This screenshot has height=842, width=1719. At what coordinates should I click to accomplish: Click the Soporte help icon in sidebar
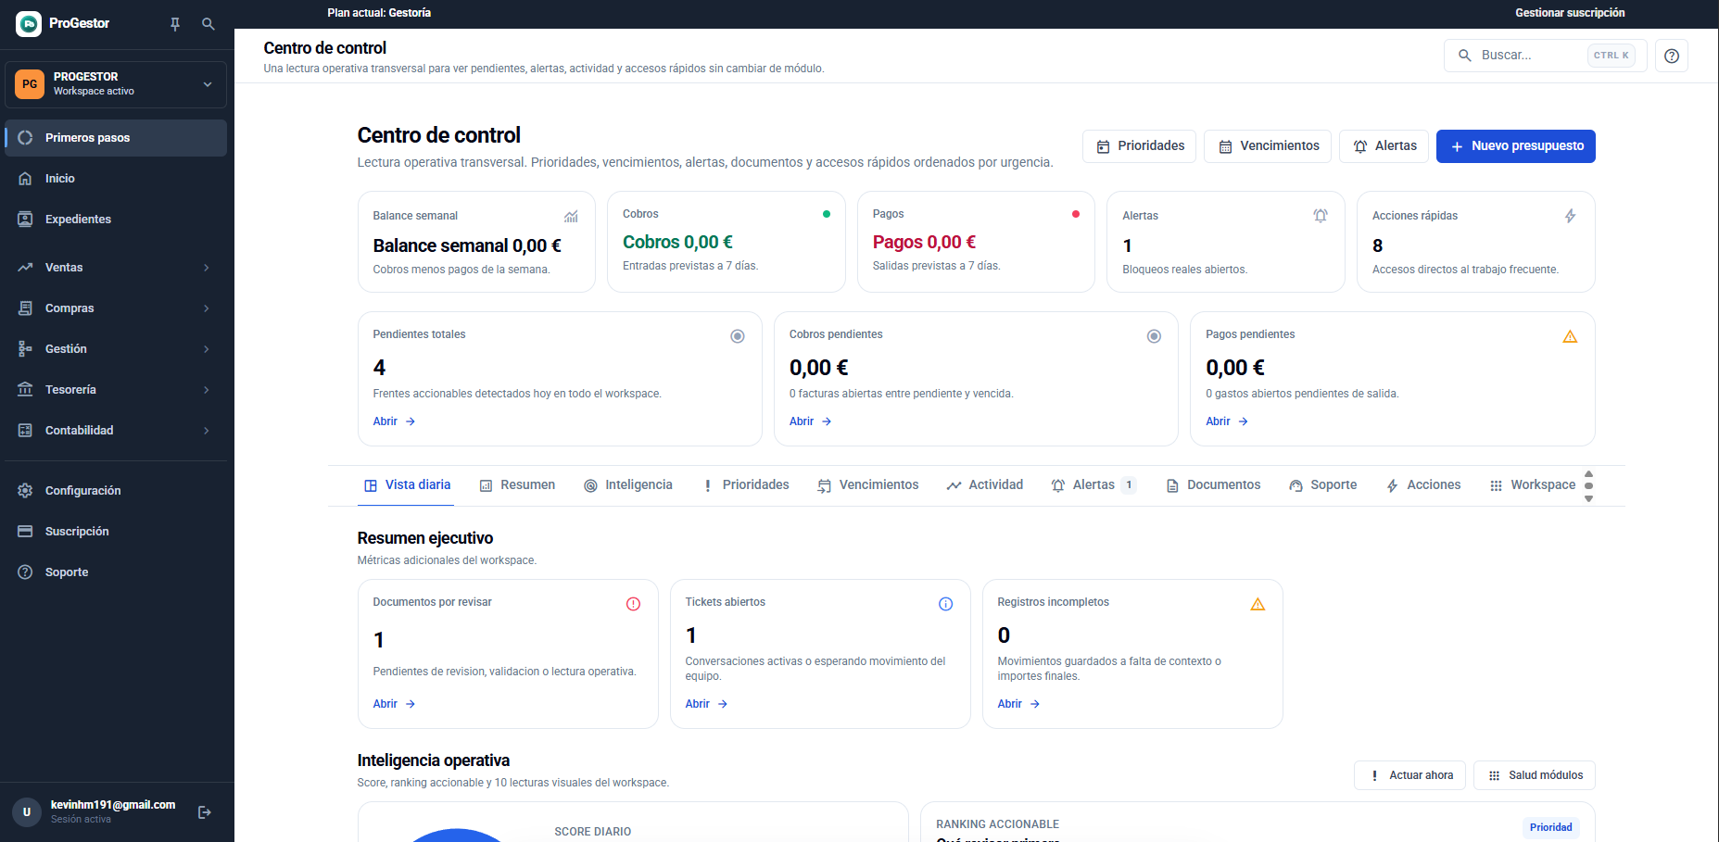pyautogui.click(x=25, y=572)
